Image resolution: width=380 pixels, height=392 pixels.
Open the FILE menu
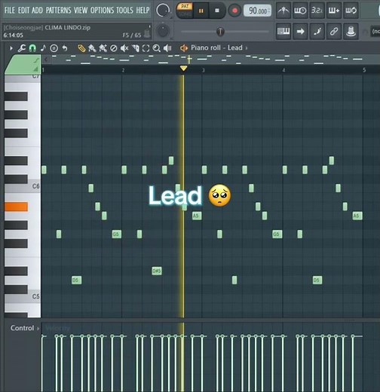[x=10, y=10]
